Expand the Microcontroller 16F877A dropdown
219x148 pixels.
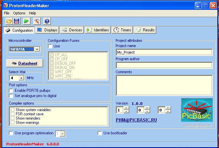(37, 49)
